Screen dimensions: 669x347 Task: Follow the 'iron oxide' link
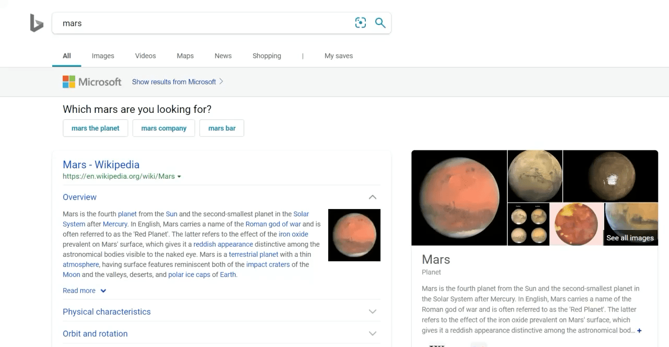[x=293, y=234]
